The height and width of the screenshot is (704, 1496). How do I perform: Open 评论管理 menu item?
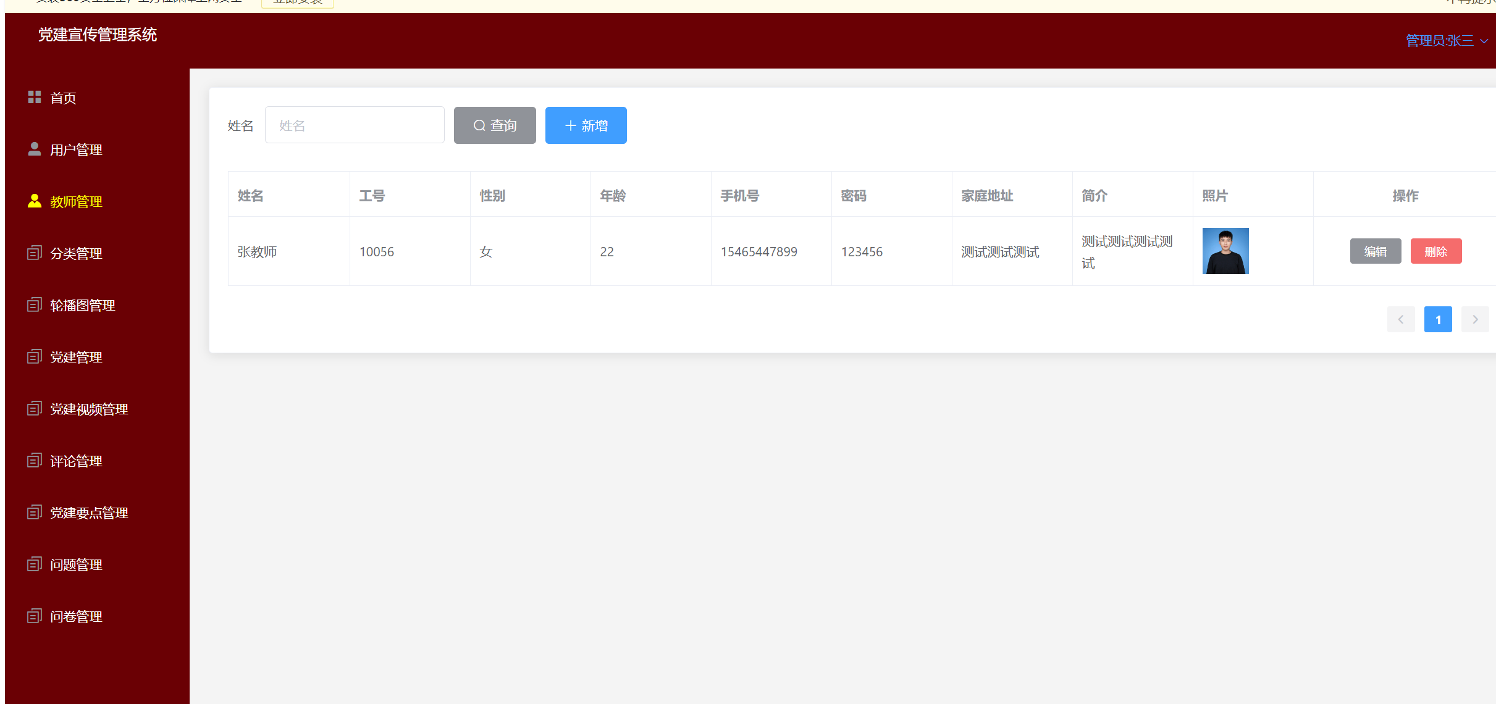click(97, 461)
